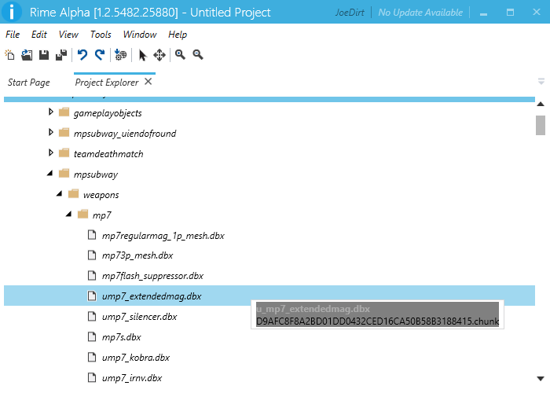Click the JoeDirt user name

350,13
